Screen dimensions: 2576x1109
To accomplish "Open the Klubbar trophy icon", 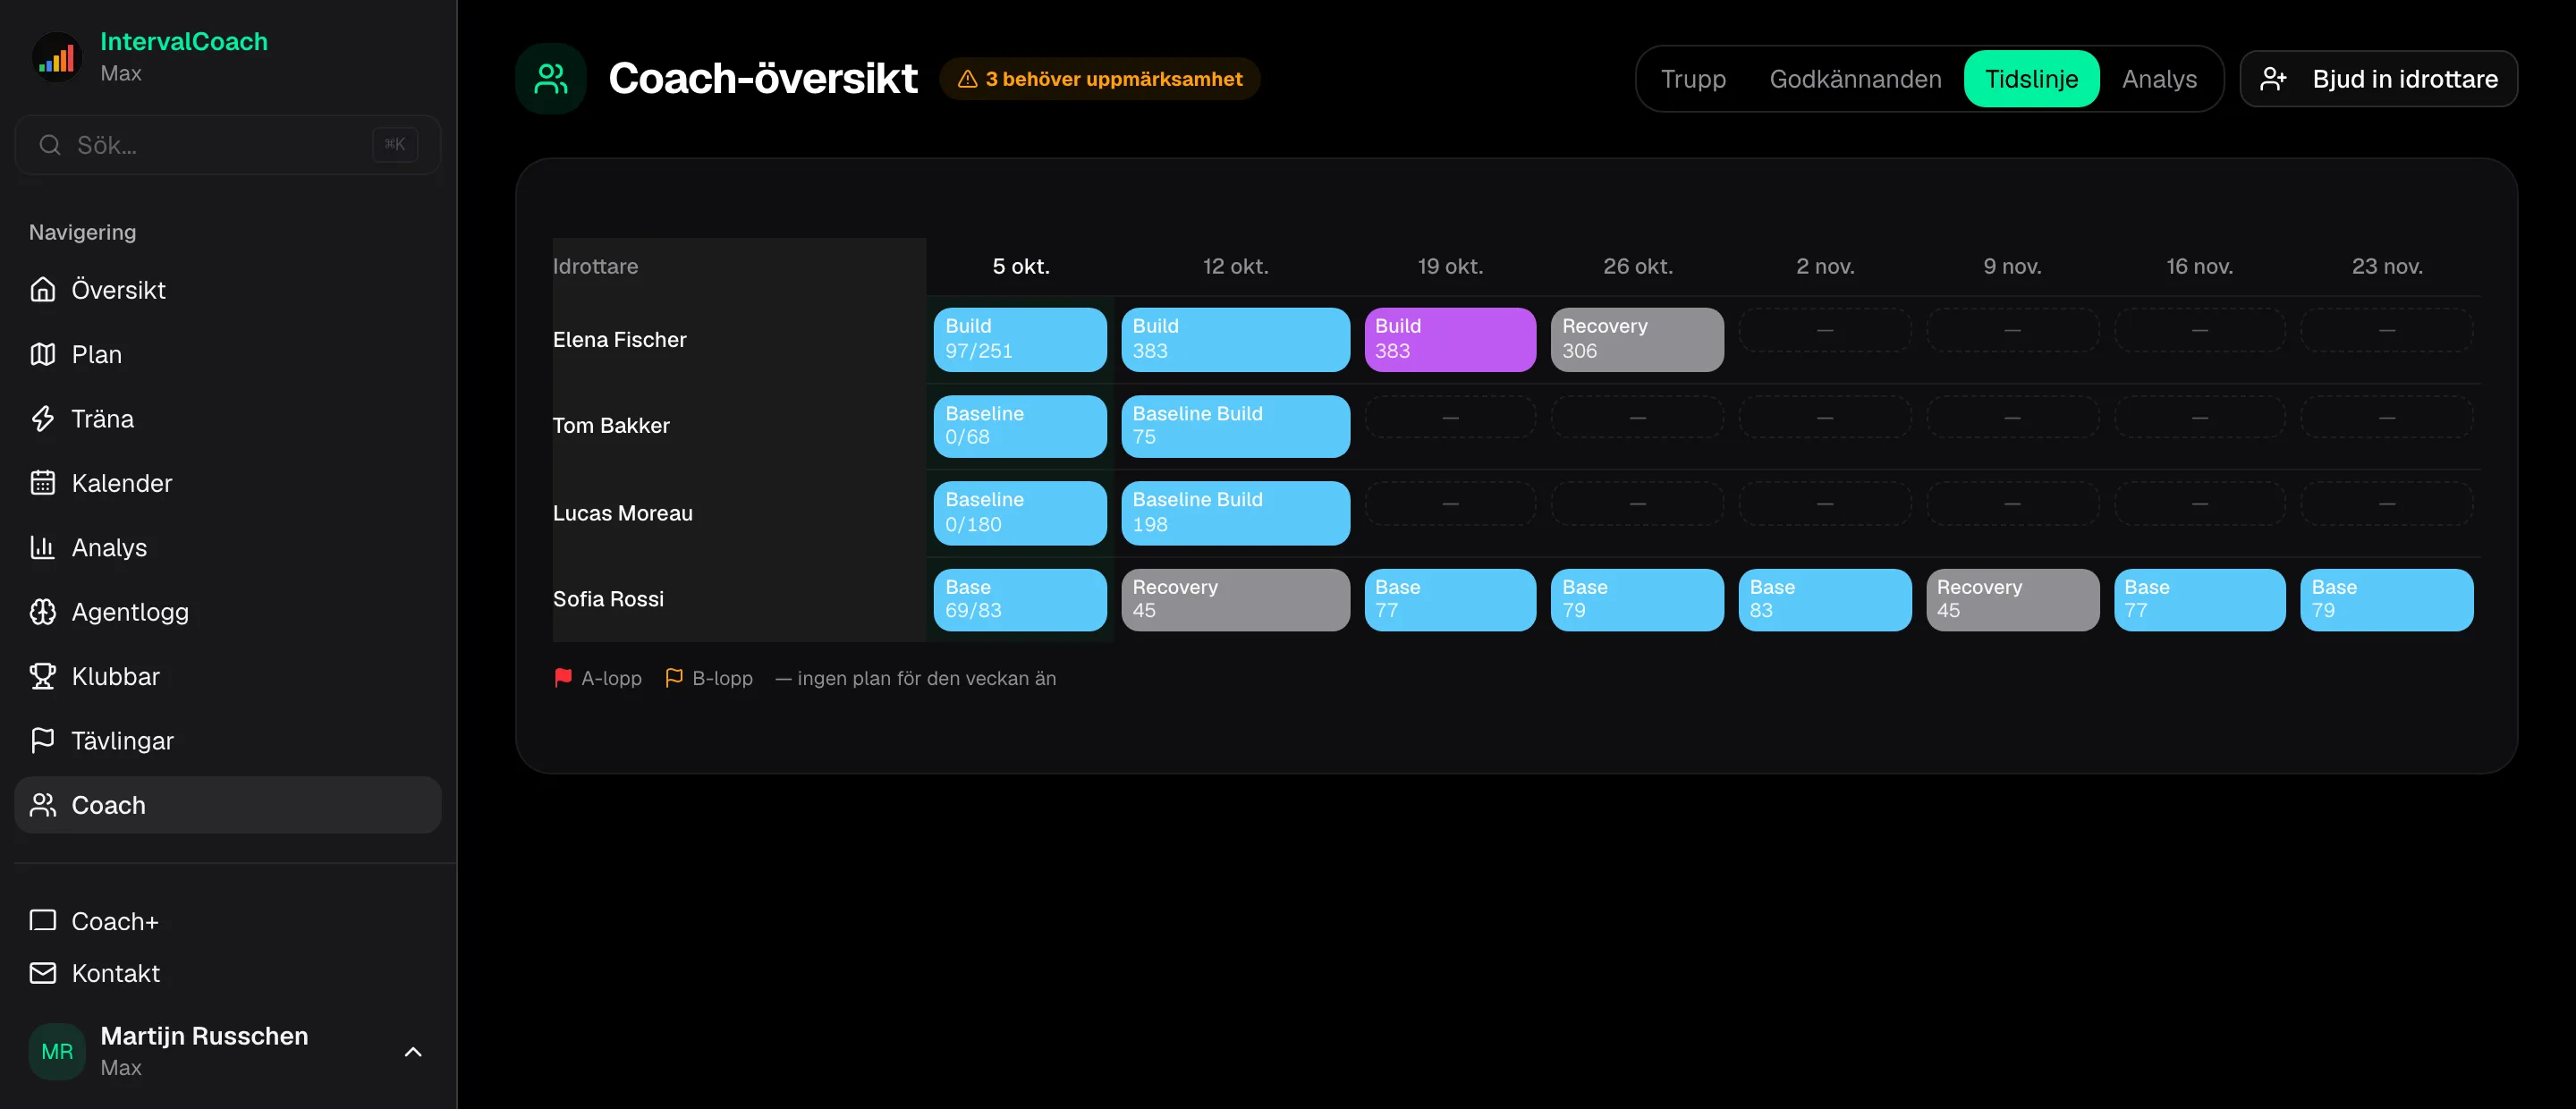I will click(x=42, y=676).
